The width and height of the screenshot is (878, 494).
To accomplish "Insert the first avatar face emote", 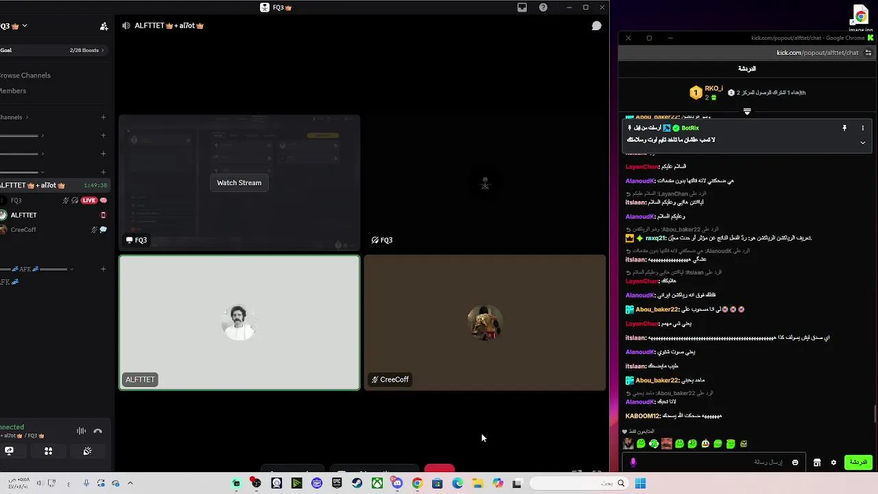I will pos(628,444).
